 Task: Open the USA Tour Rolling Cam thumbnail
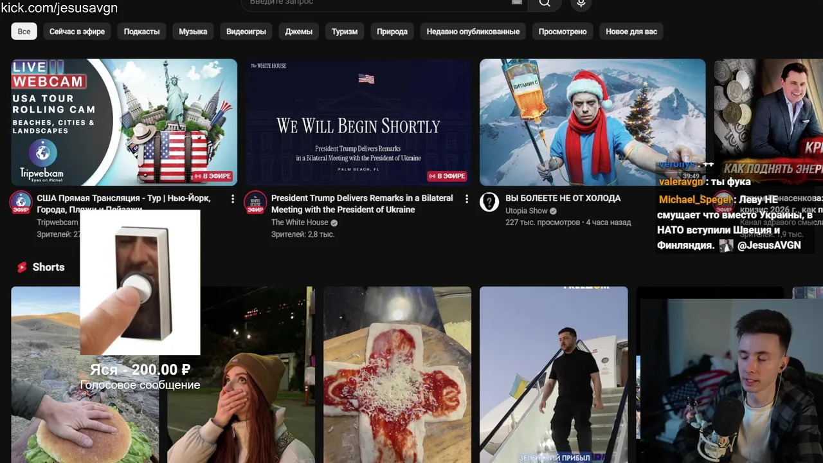(x=124, y=122)
